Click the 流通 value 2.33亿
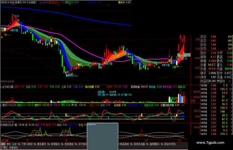 229,77
